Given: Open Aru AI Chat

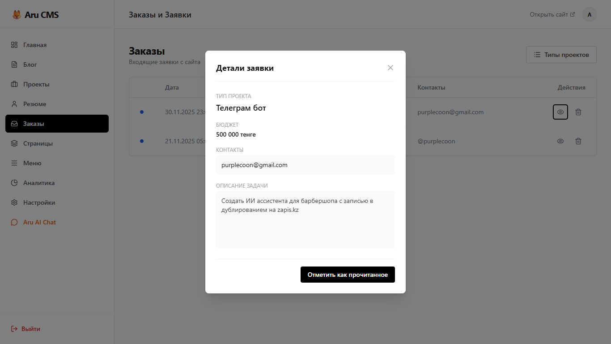Looking at the screenshot, I should (39, 222).
